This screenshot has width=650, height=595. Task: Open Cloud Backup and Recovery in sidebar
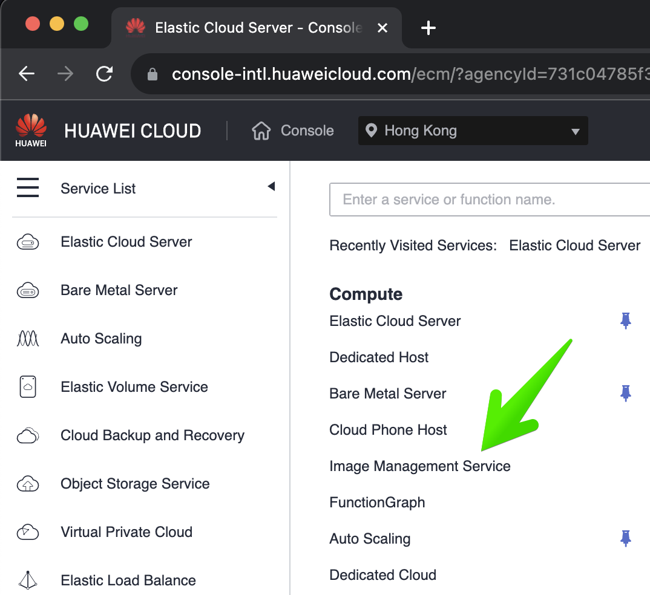point(153,435)
